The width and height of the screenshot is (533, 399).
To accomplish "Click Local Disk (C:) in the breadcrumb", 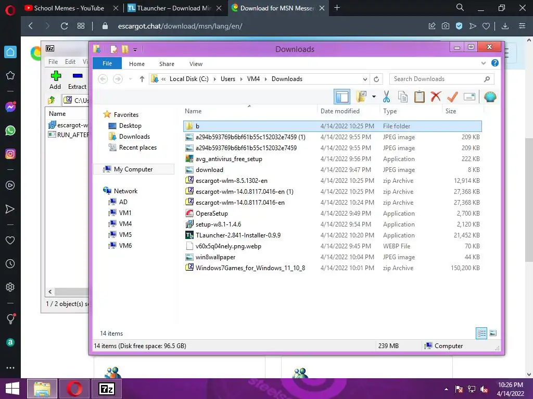I will click(189, 79).
